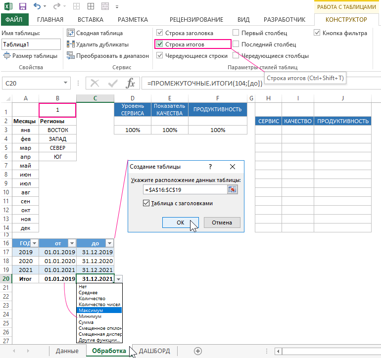Open the ВСТАВКА ribbon tab
This screenshot has width=381, height=358.
[91, 20]
